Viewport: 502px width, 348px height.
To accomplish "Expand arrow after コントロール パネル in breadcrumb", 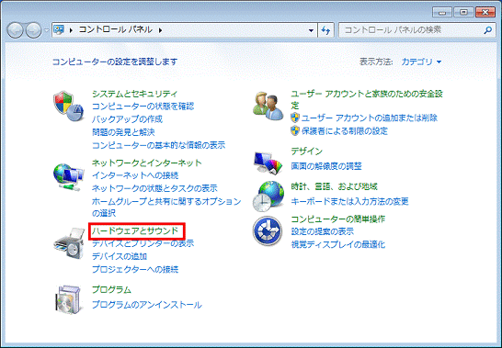I will click(160, 30).
